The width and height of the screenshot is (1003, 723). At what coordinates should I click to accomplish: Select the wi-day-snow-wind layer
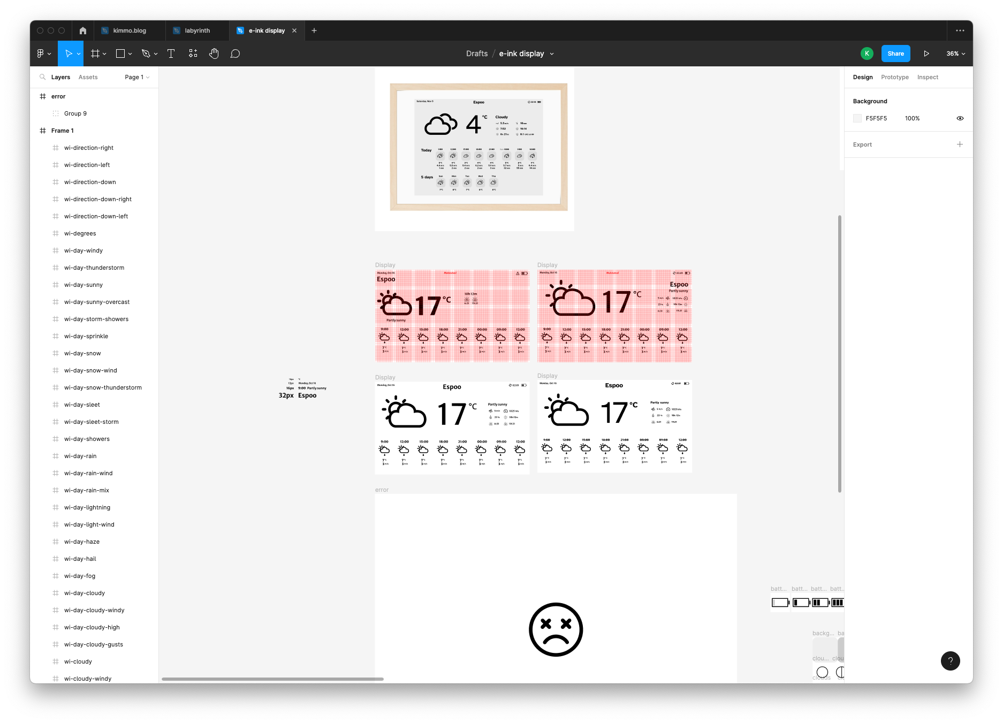pos(94,370)
